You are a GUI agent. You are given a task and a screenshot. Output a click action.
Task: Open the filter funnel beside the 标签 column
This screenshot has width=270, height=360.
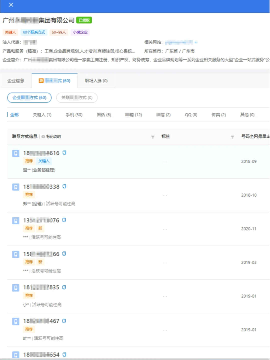[x=232, y=137]
